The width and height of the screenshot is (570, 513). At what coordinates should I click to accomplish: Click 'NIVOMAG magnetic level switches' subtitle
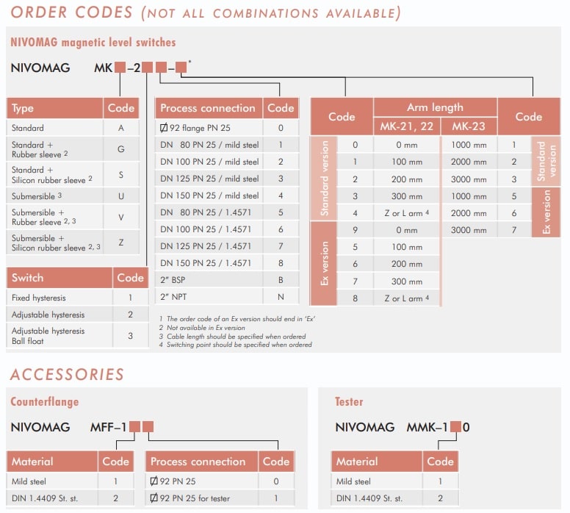point(93,42)
